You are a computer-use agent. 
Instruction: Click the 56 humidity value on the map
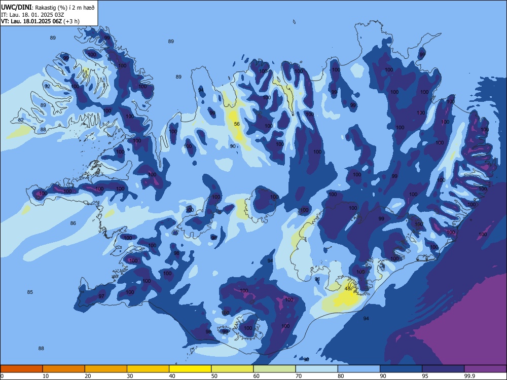(237, 124)
